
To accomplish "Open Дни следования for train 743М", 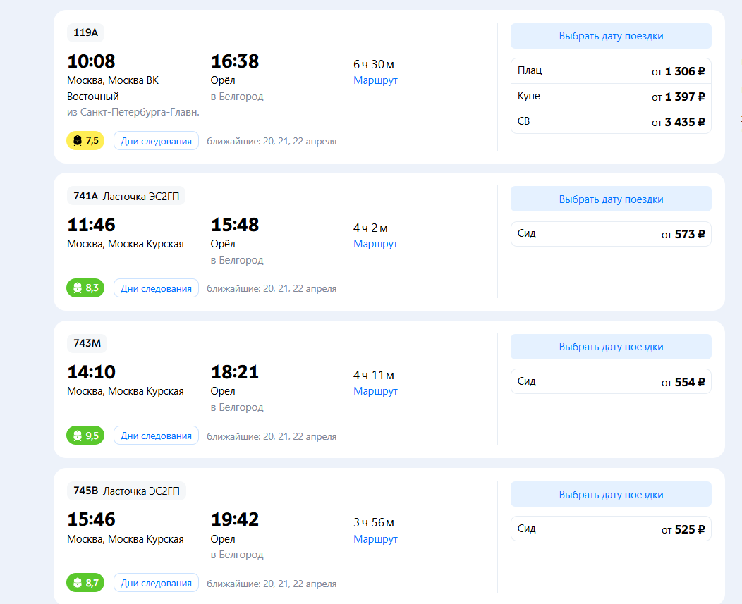I will coord(156,436).
